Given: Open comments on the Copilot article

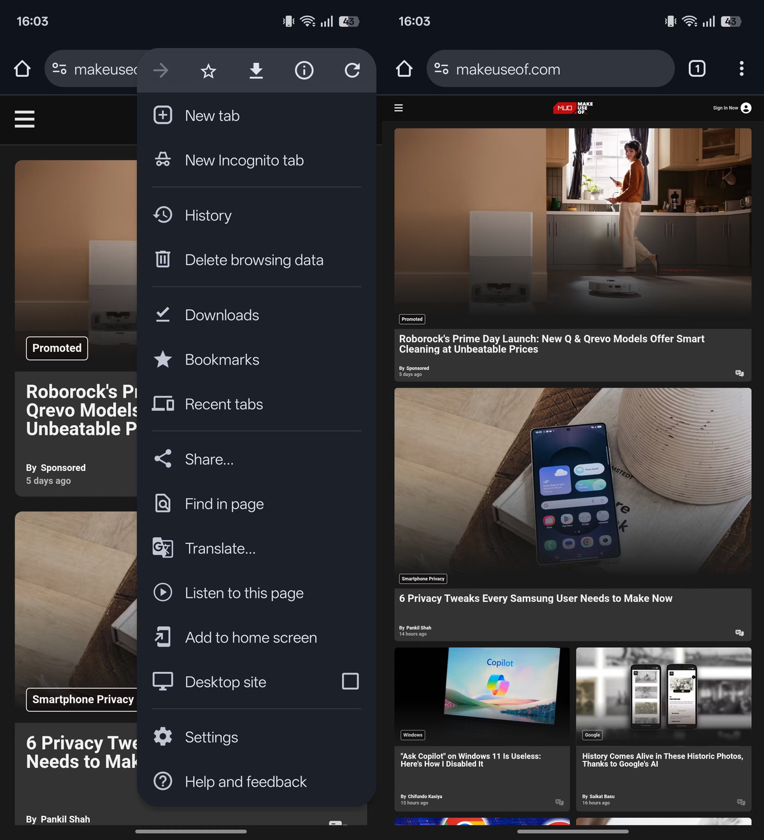Looking at the screenshot, I should click(560, 802).
